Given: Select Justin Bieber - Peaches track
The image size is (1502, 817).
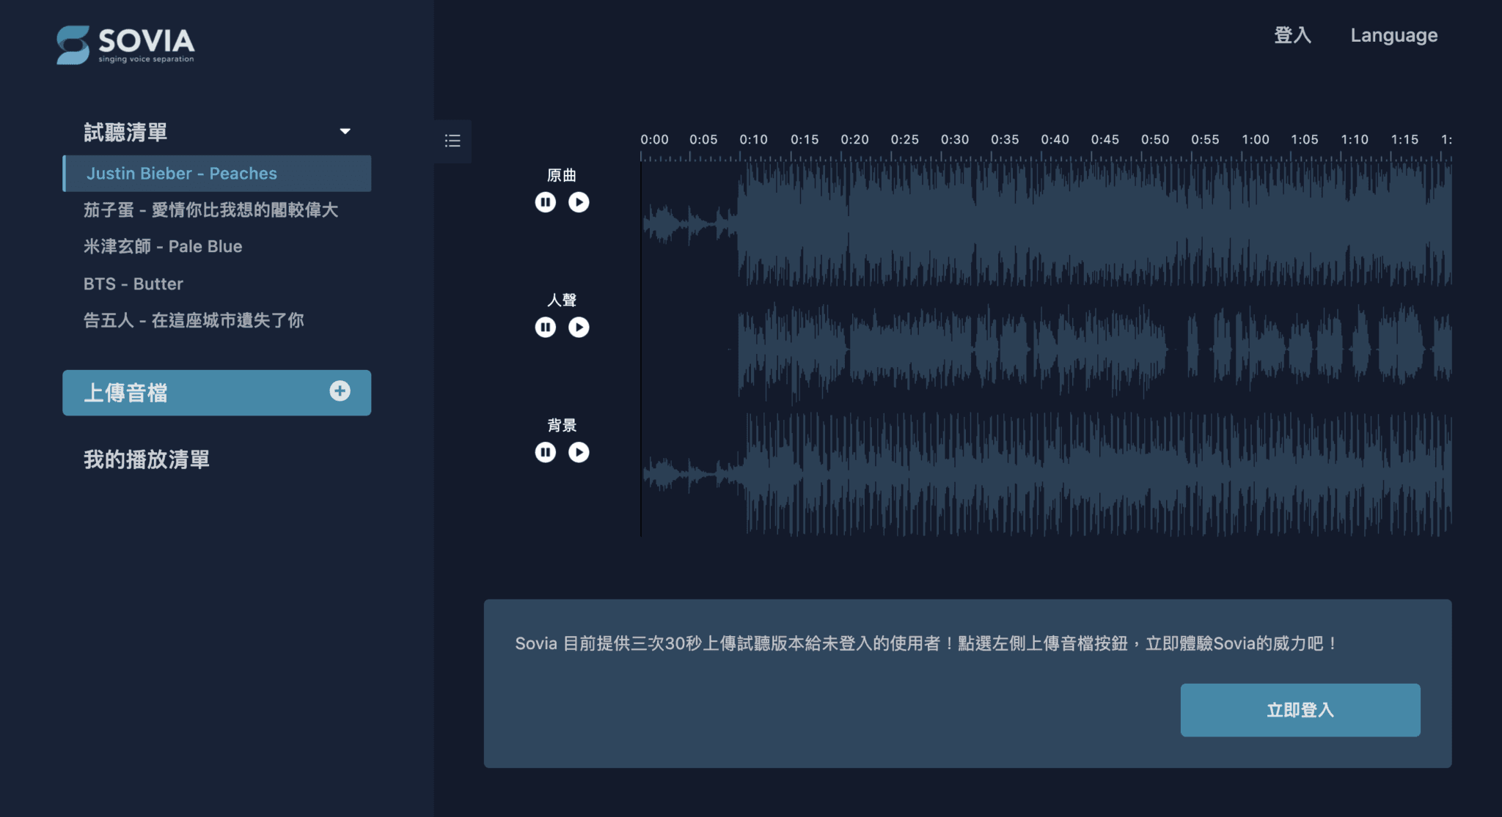Looking at the screenshot, I should click(x=182, y=174).
